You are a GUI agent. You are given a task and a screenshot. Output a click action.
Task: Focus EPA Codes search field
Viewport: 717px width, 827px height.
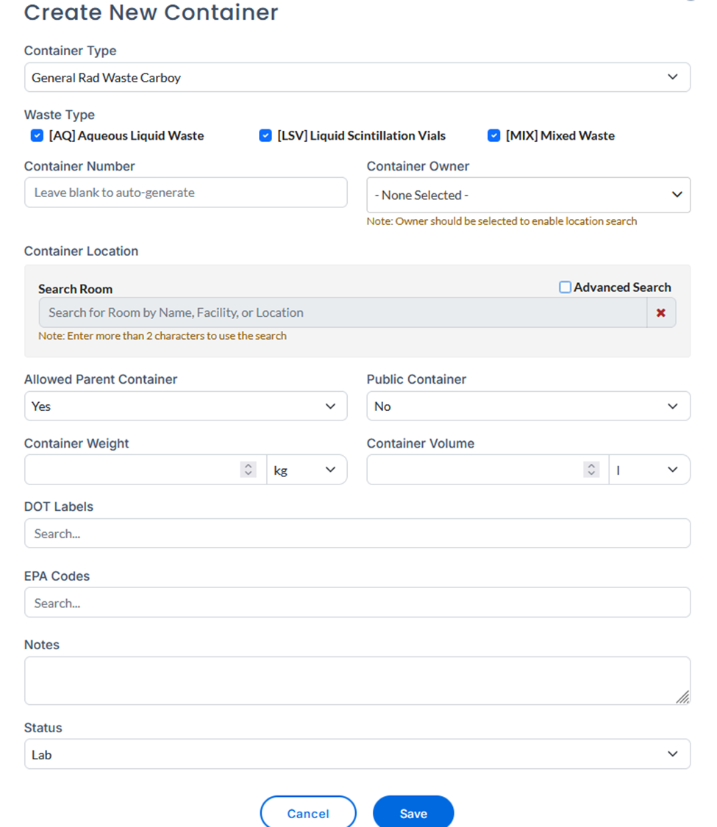tap(357, 602)
